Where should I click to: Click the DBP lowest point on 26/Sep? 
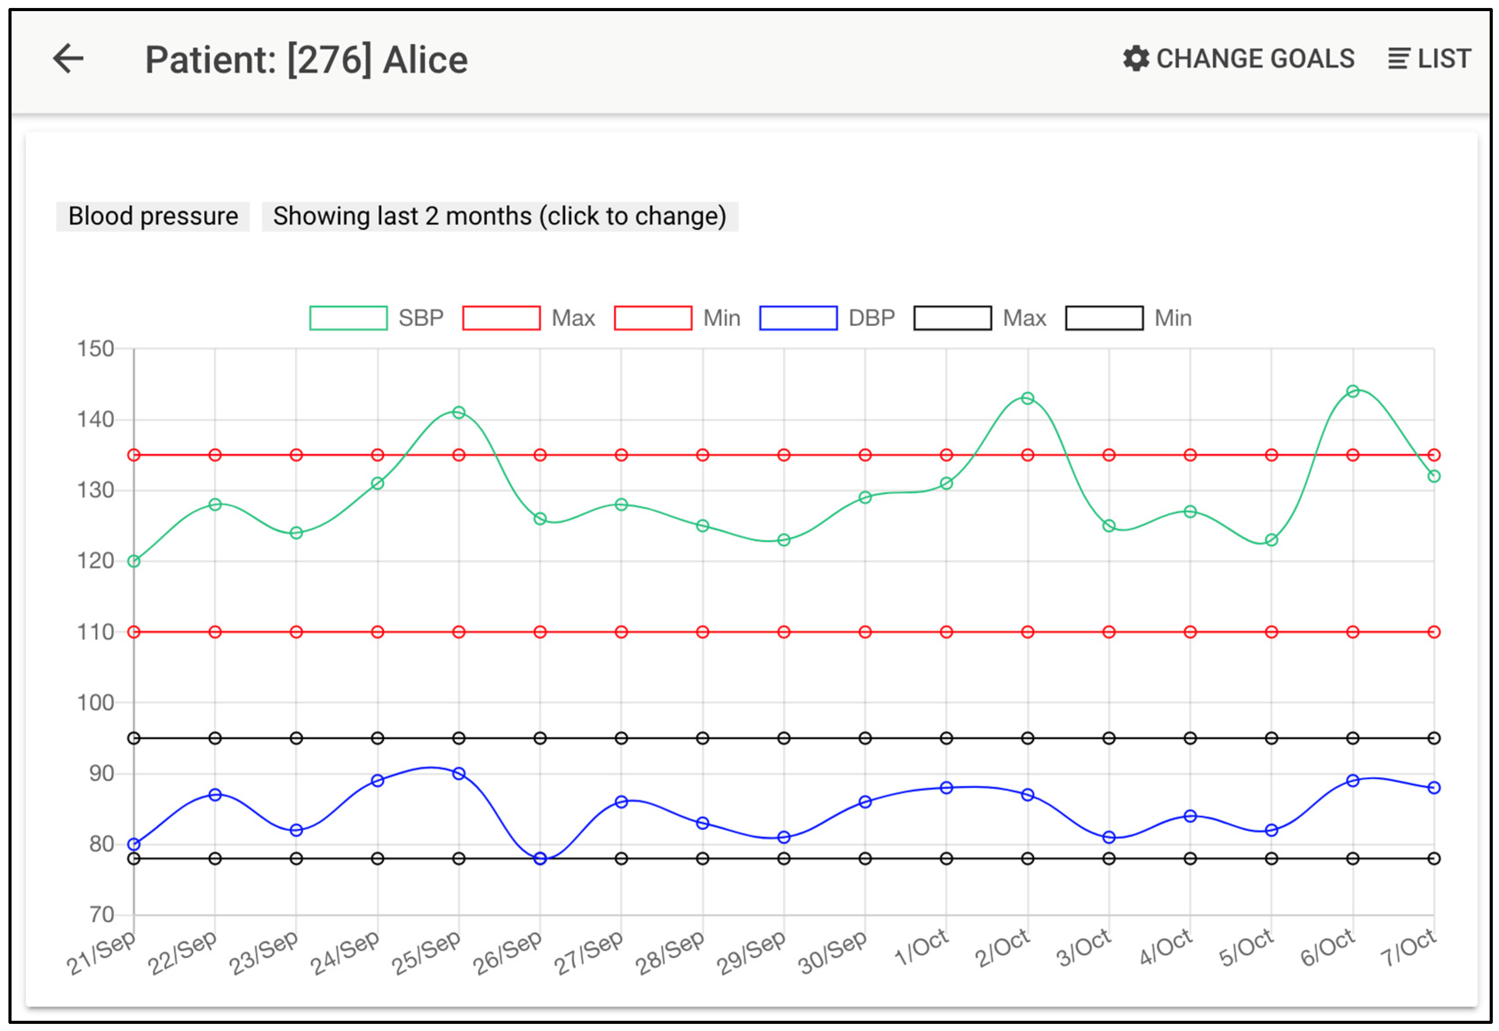(x=541, y=858)
